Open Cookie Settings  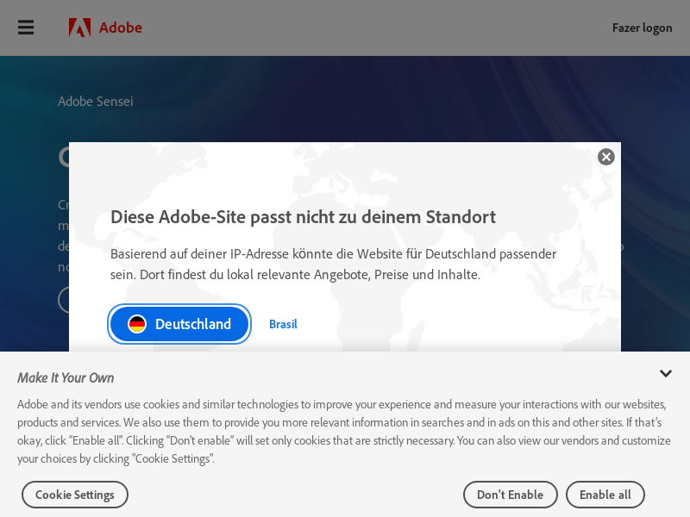point(75,495)
